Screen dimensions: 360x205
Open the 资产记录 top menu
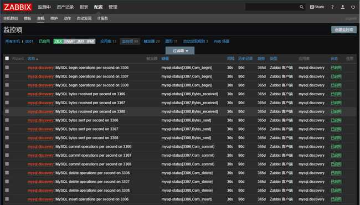click(x=65, y=7)
